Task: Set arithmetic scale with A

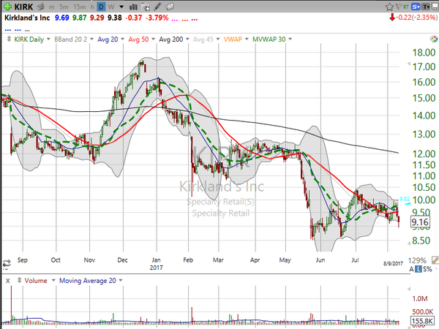Action: (x=411, y=269)
